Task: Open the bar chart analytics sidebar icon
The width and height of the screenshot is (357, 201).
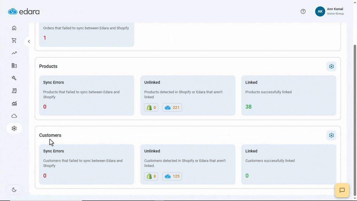Action: click(x=14, y=104)
